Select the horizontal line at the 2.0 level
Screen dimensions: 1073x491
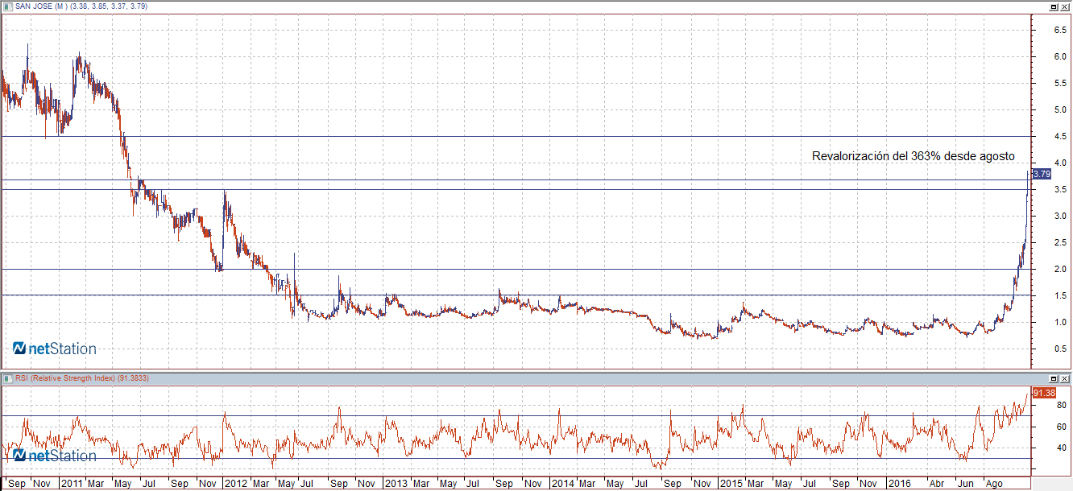516,269
